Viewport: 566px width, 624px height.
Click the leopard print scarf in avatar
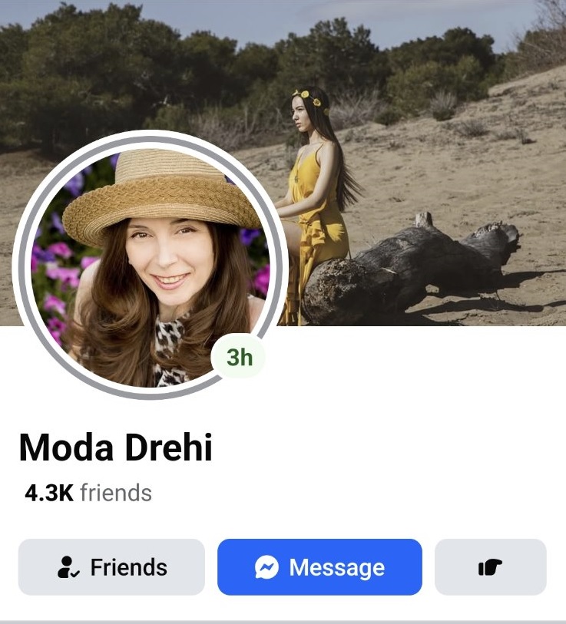[x=169, y=350]
